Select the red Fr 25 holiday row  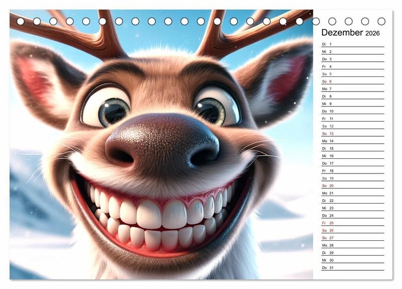352,223
